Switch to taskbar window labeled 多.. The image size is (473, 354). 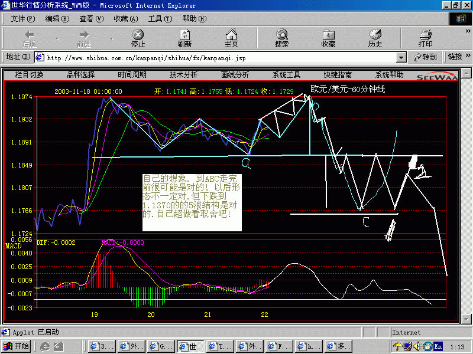coord(339,346)
